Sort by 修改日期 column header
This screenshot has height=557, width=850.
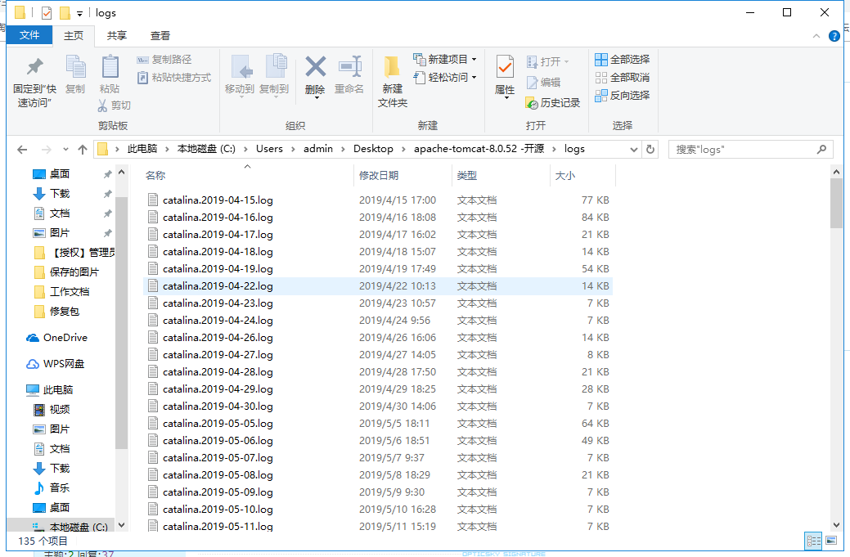coord(403,175)
